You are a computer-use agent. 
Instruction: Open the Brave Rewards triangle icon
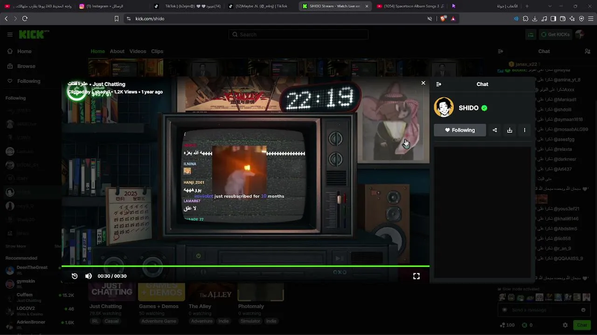pyautogui.click(x=453, y=19)
